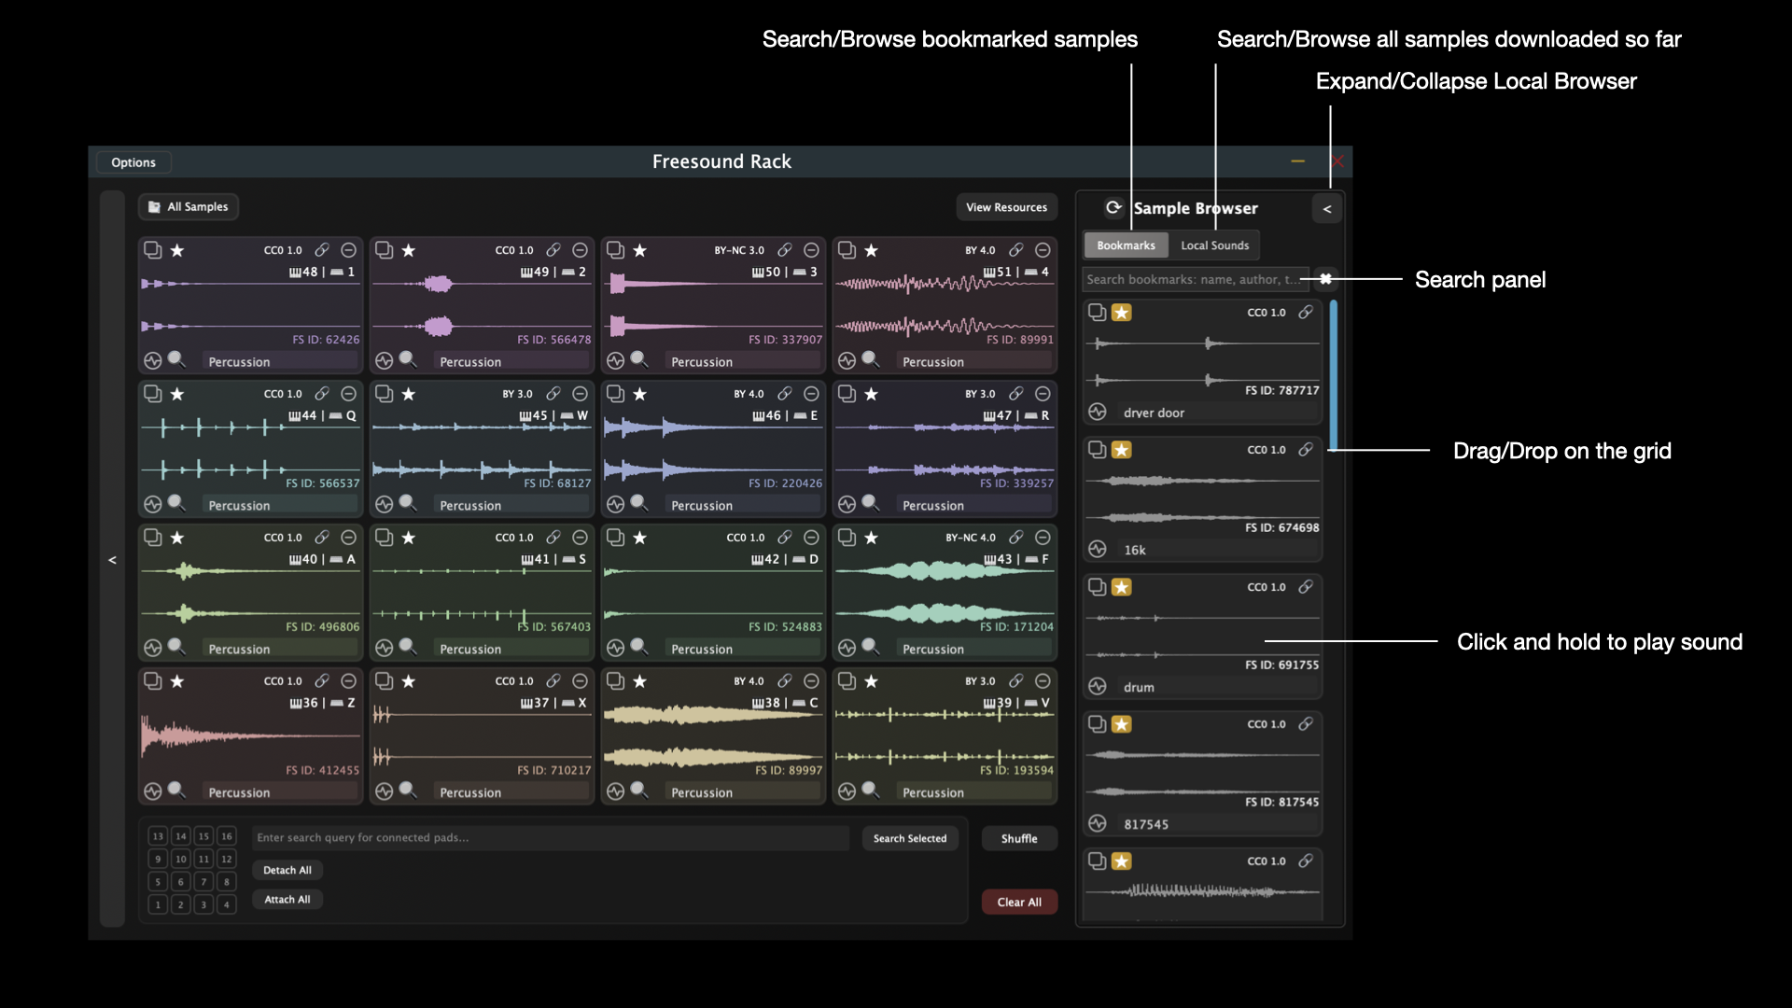Click the magnifier icon on pad 44
The height and width of the screenshot is (1008, 1792).
(175, 503)
